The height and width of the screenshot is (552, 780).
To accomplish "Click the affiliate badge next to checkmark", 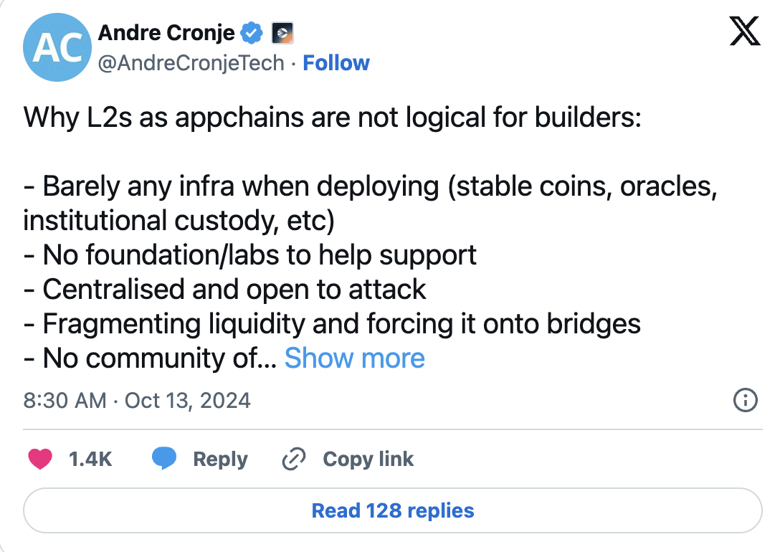I will coord(281,33).
